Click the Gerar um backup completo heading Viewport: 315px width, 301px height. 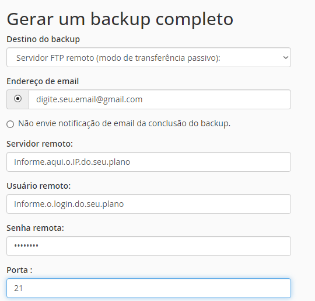click(120, 19)
